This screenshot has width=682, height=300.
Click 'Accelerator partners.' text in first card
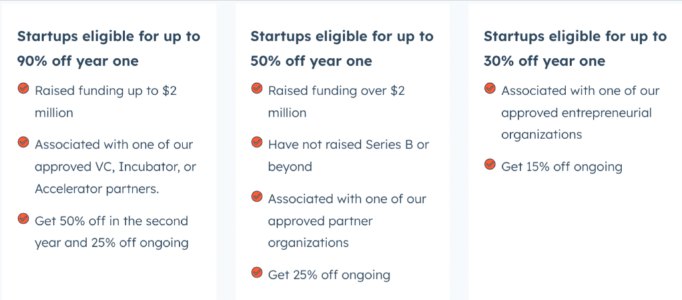pos(96,189)
